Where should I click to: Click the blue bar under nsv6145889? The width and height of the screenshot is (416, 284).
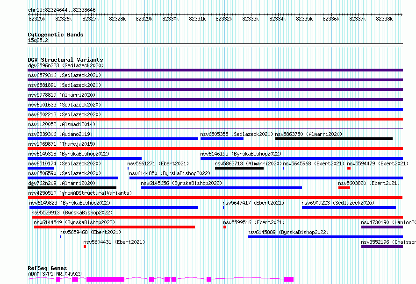click(x=325, y=237)
